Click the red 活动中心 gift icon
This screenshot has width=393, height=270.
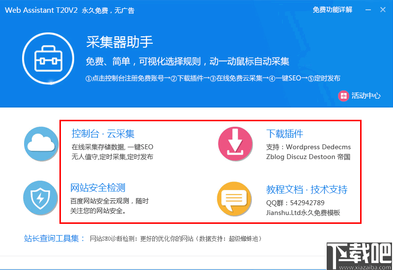click(x=343, y=96)
